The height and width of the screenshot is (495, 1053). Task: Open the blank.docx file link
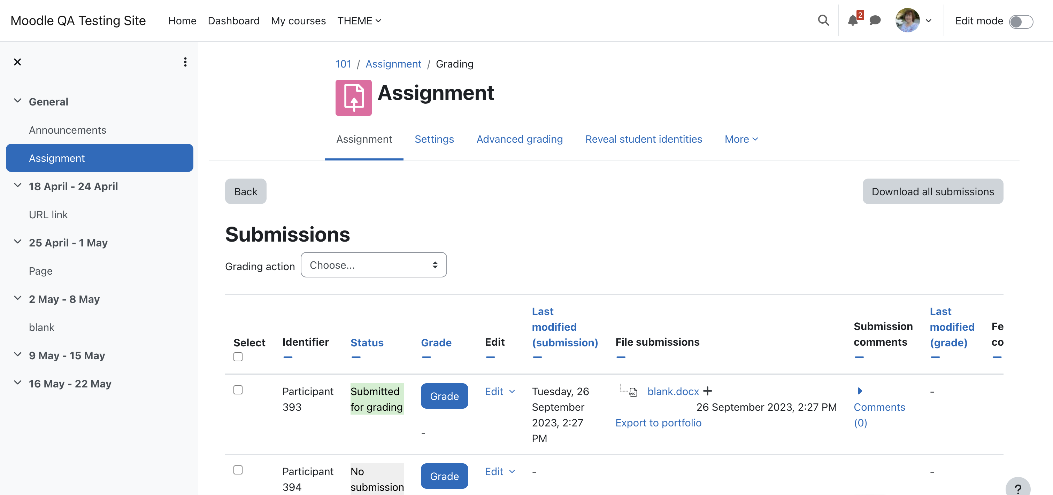[673, 391]
